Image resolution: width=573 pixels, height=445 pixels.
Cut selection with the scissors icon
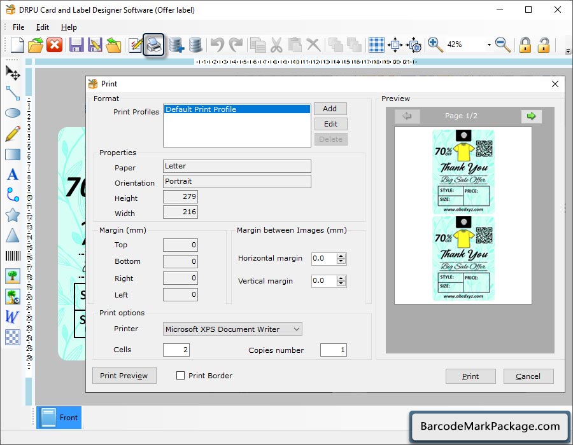277,45
